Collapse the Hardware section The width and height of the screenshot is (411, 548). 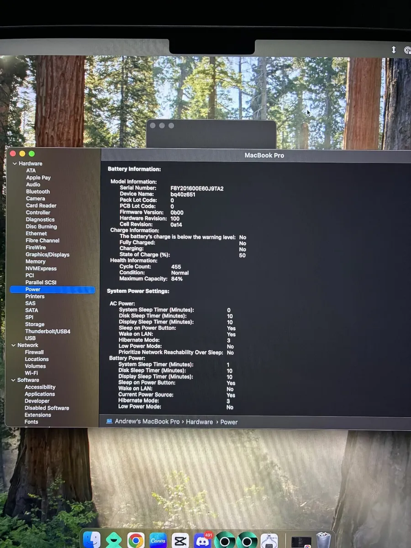point(14,163)
